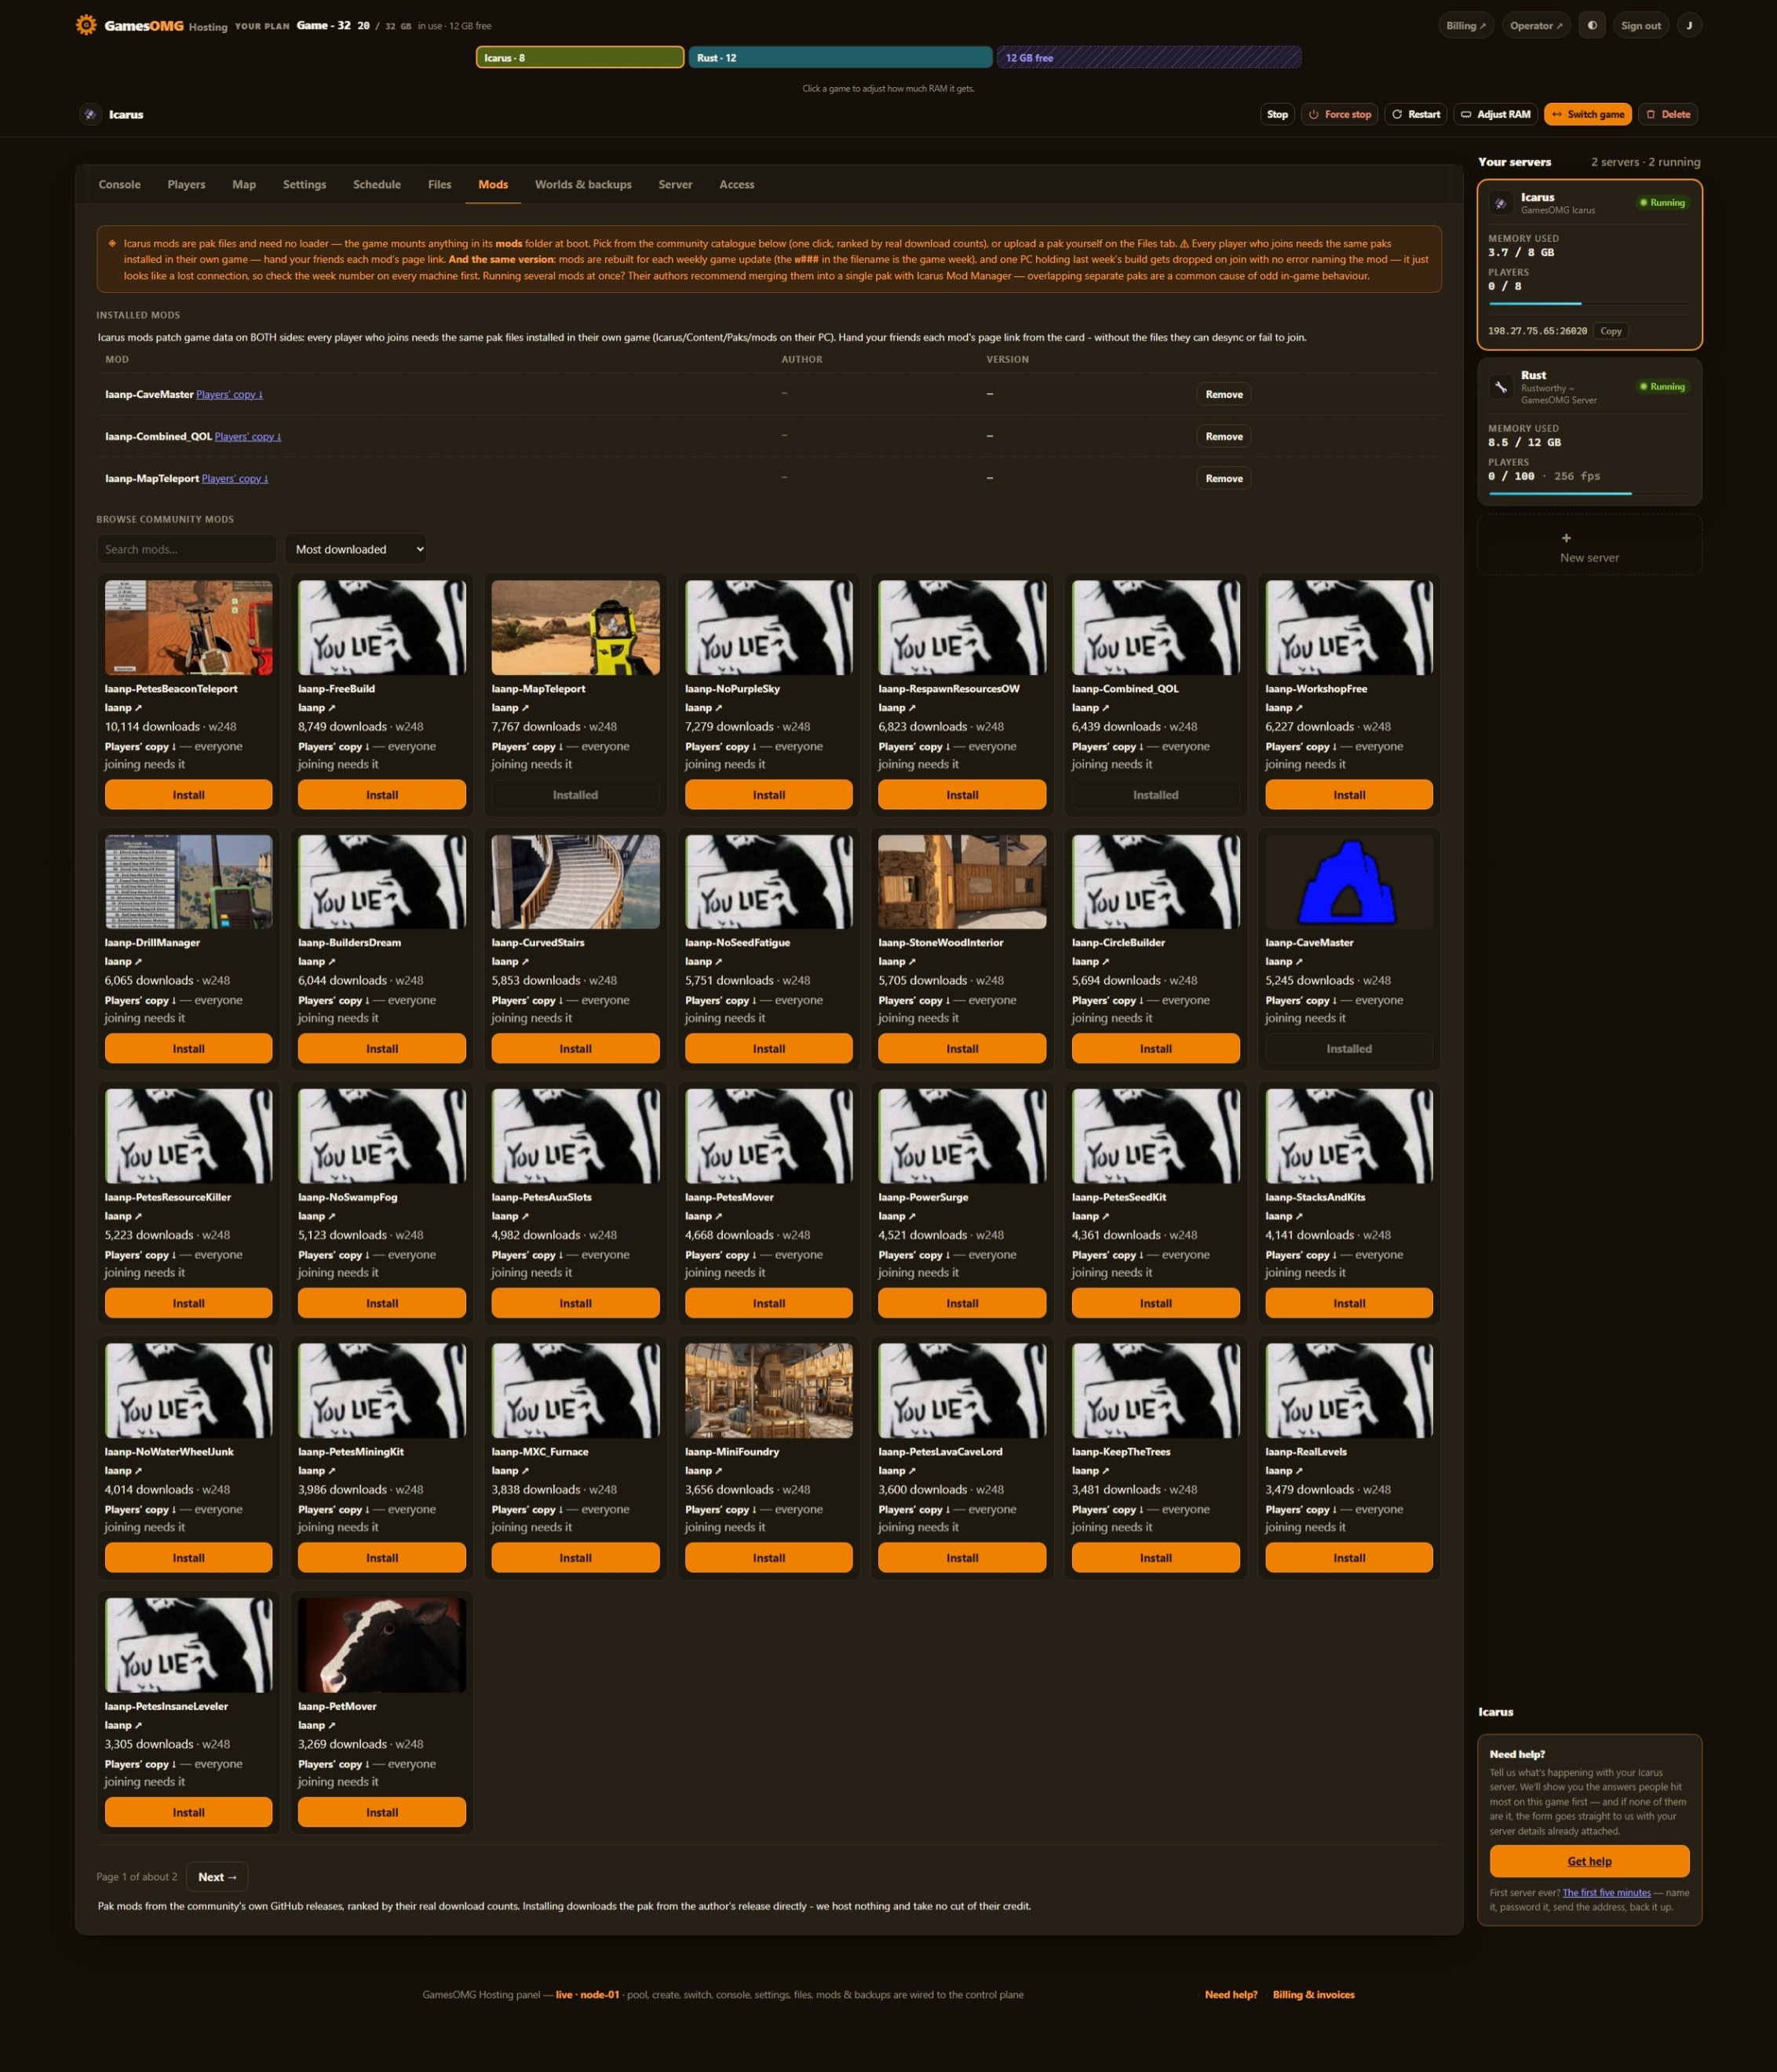This screenshot has width=1777, height=2072.
Task: Install Iaanp-MiniFoundry mod
Action: point(768,1557)
